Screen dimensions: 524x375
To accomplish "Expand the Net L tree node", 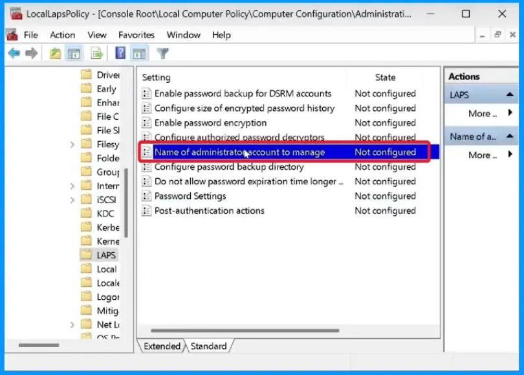I will pos(72,324).
